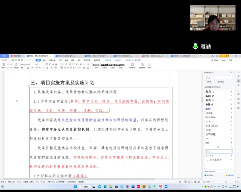Apply underline using the U icon
The height and width of the screenshot is (192, 241).
[28, 68]
